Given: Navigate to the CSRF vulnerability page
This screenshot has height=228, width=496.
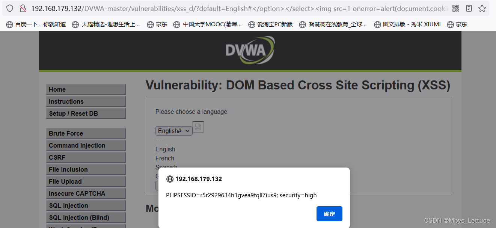Looking at the screenshot, I should click(x=86, y=157).
